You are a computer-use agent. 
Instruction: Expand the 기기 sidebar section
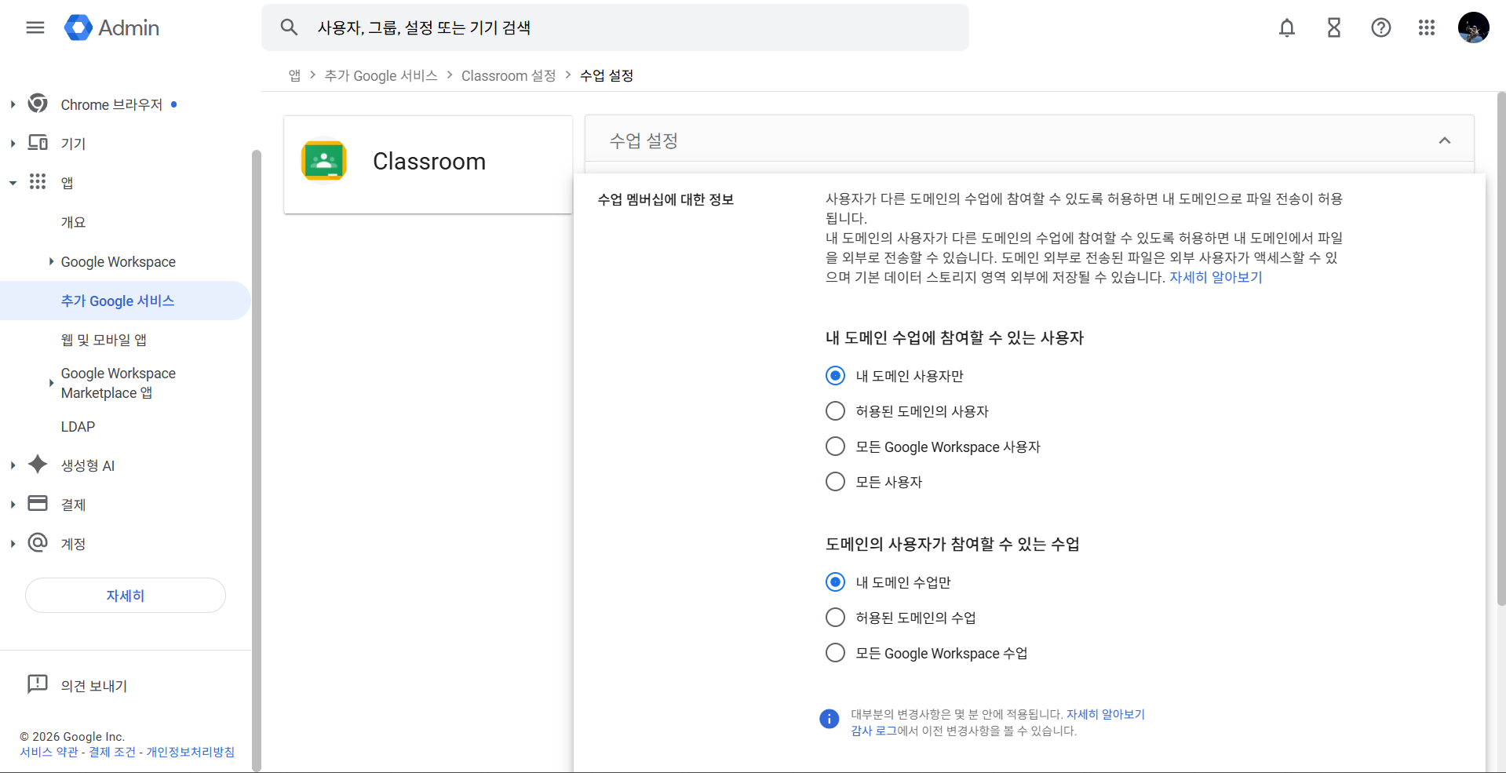[x=13, y=144]
